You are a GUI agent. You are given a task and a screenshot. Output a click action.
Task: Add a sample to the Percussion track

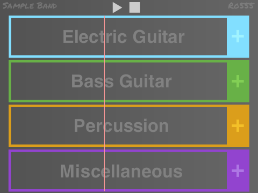(238, 126)
